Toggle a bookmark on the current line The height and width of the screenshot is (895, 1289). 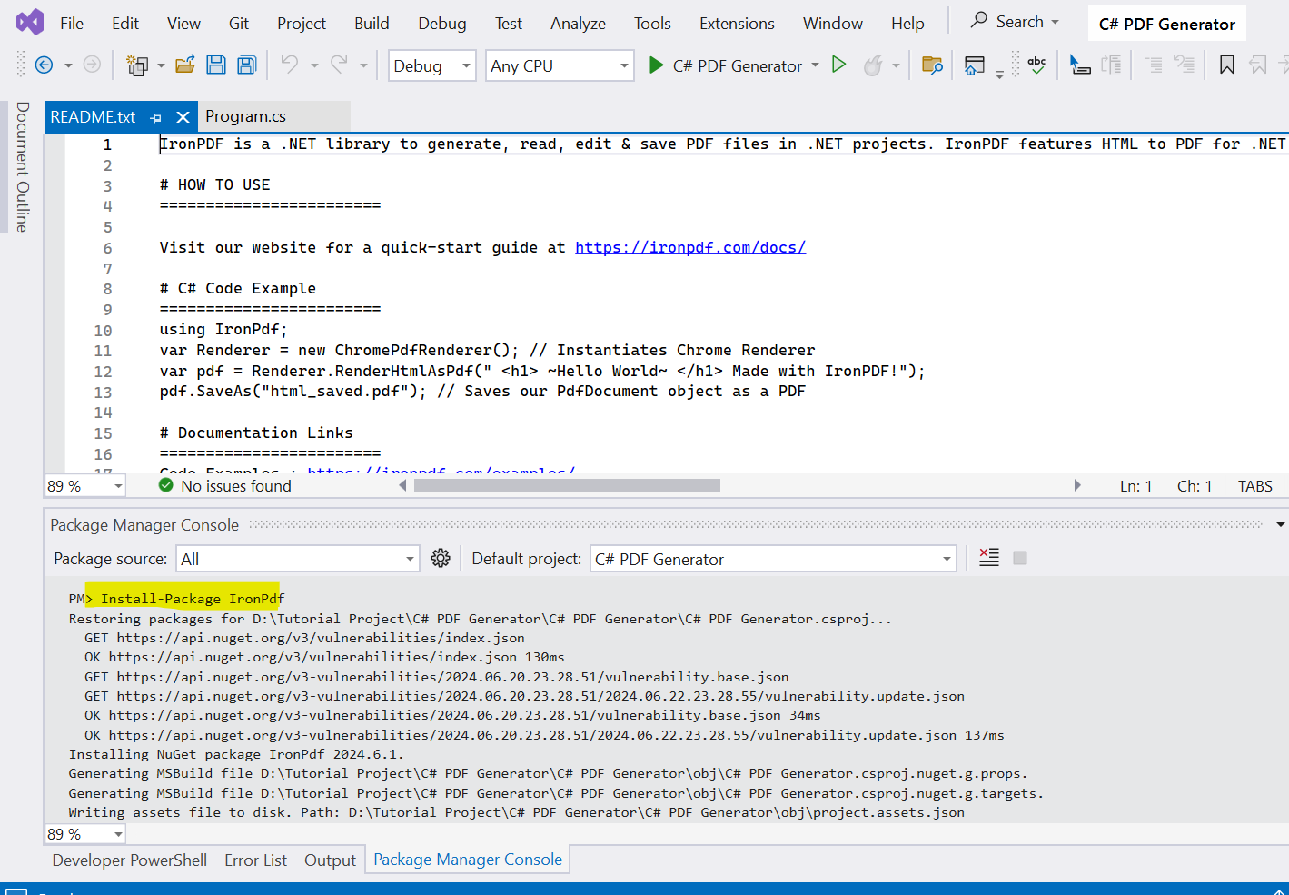tap(1226, 65)
